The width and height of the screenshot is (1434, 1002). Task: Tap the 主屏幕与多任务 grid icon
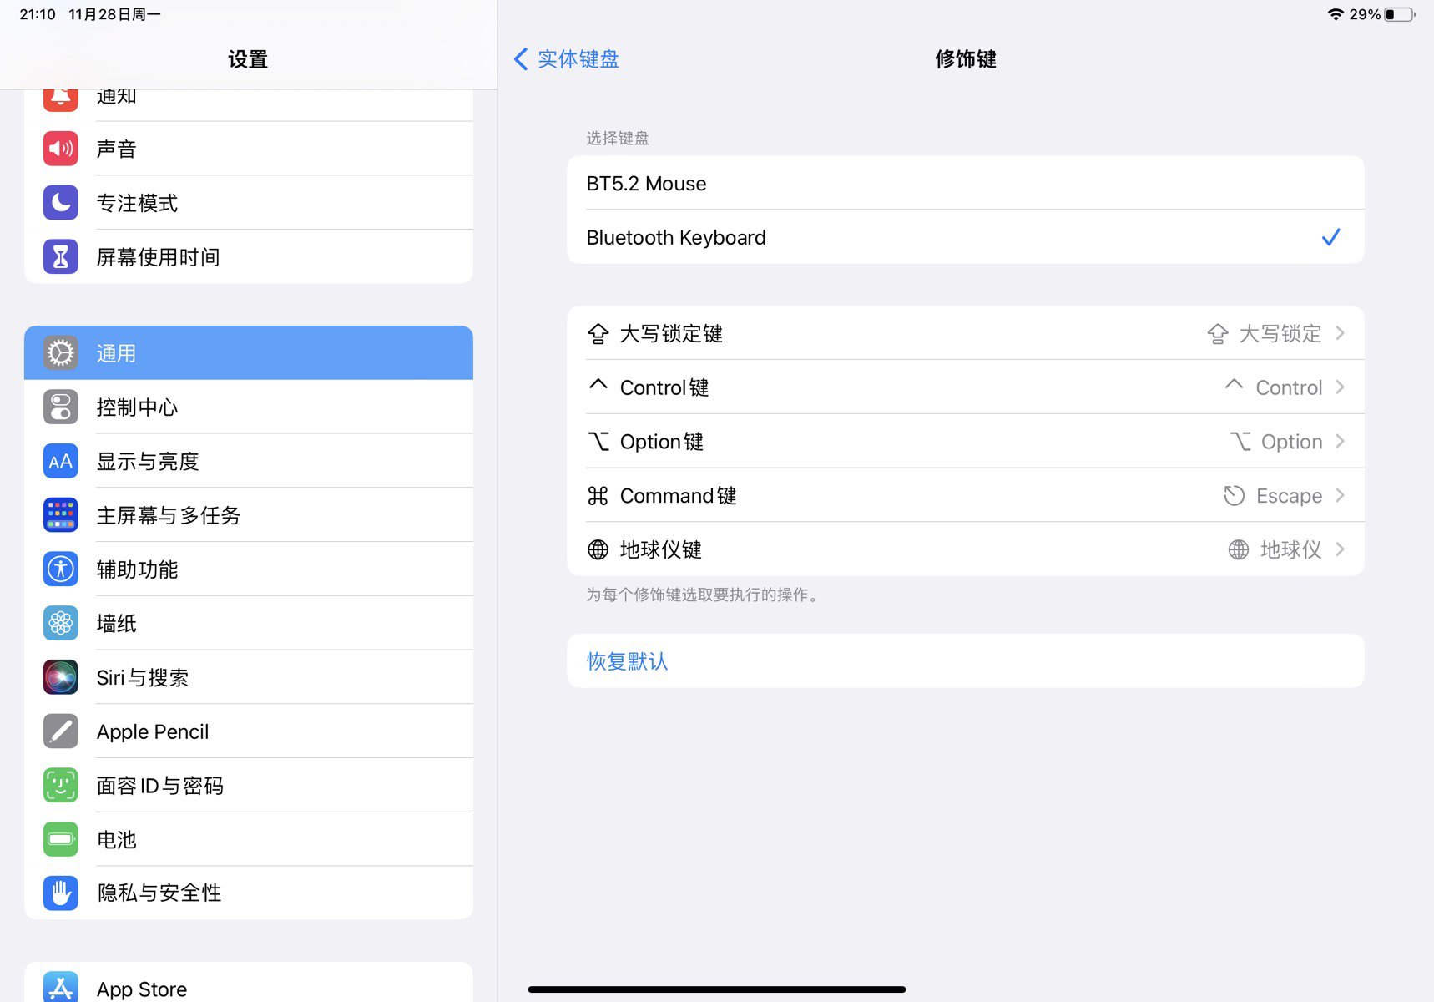[60, 515]
